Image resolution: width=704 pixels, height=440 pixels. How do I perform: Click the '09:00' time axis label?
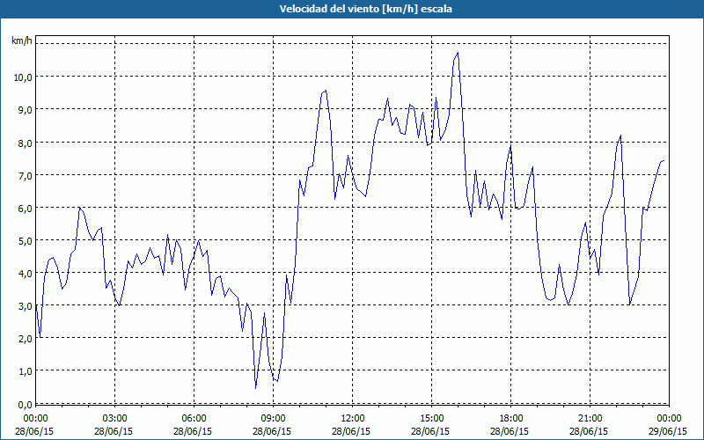pyautogui.click(x=274, y=419)
